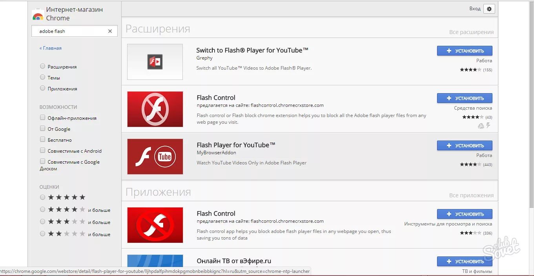
Task: Click star rating of Flash Control app
Action: (x=470, y=233)
